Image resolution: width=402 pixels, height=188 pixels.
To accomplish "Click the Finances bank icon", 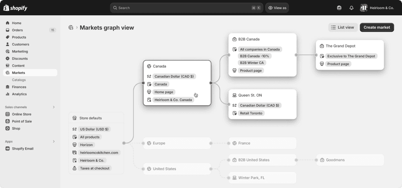I will pos(7,87).
